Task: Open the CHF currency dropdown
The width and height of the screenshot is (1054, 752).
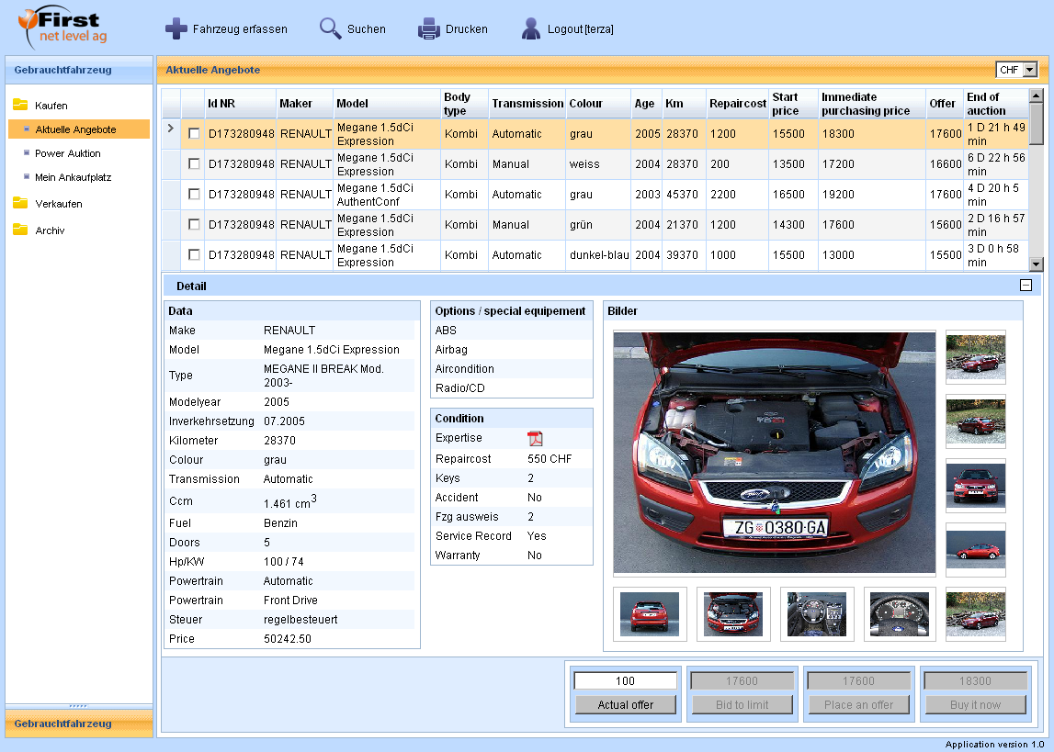Action: pyautogui.click(x=1028, y=70)
